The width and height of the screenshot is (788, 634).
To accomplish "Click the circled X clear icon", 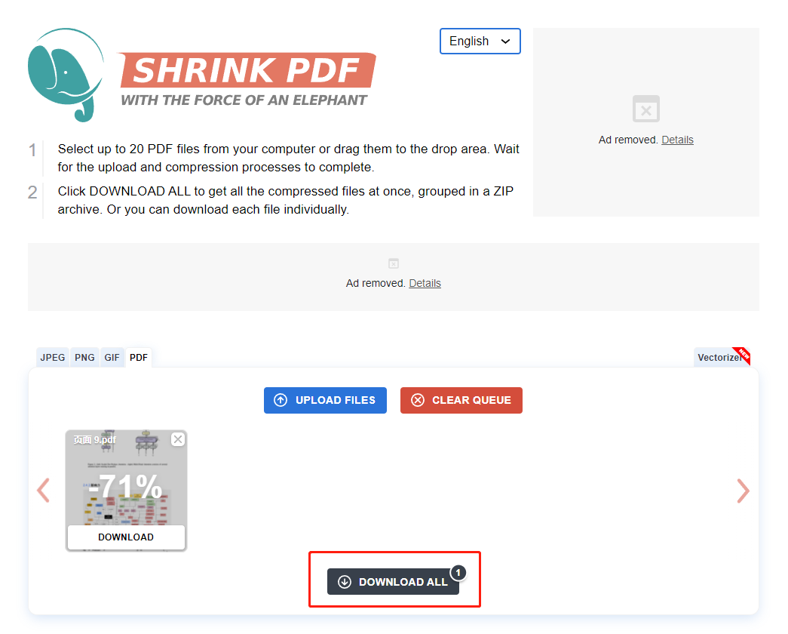I will coord(418,400).
